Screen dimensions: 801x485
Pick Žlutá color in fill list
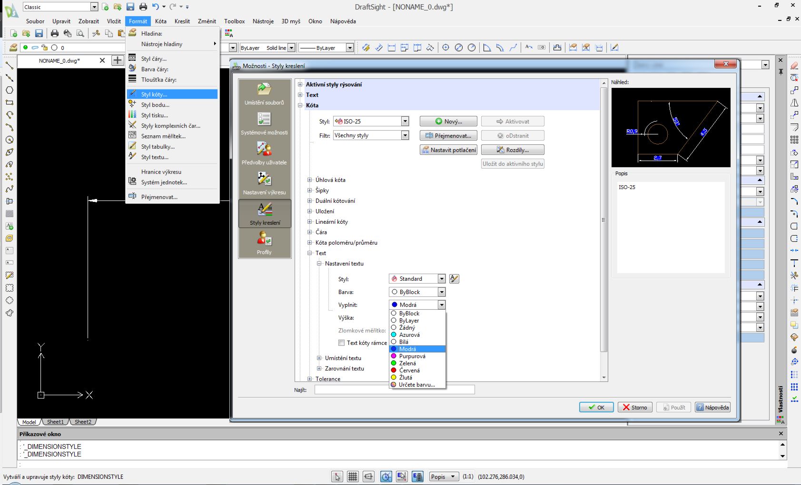click(x=417, y=378)
